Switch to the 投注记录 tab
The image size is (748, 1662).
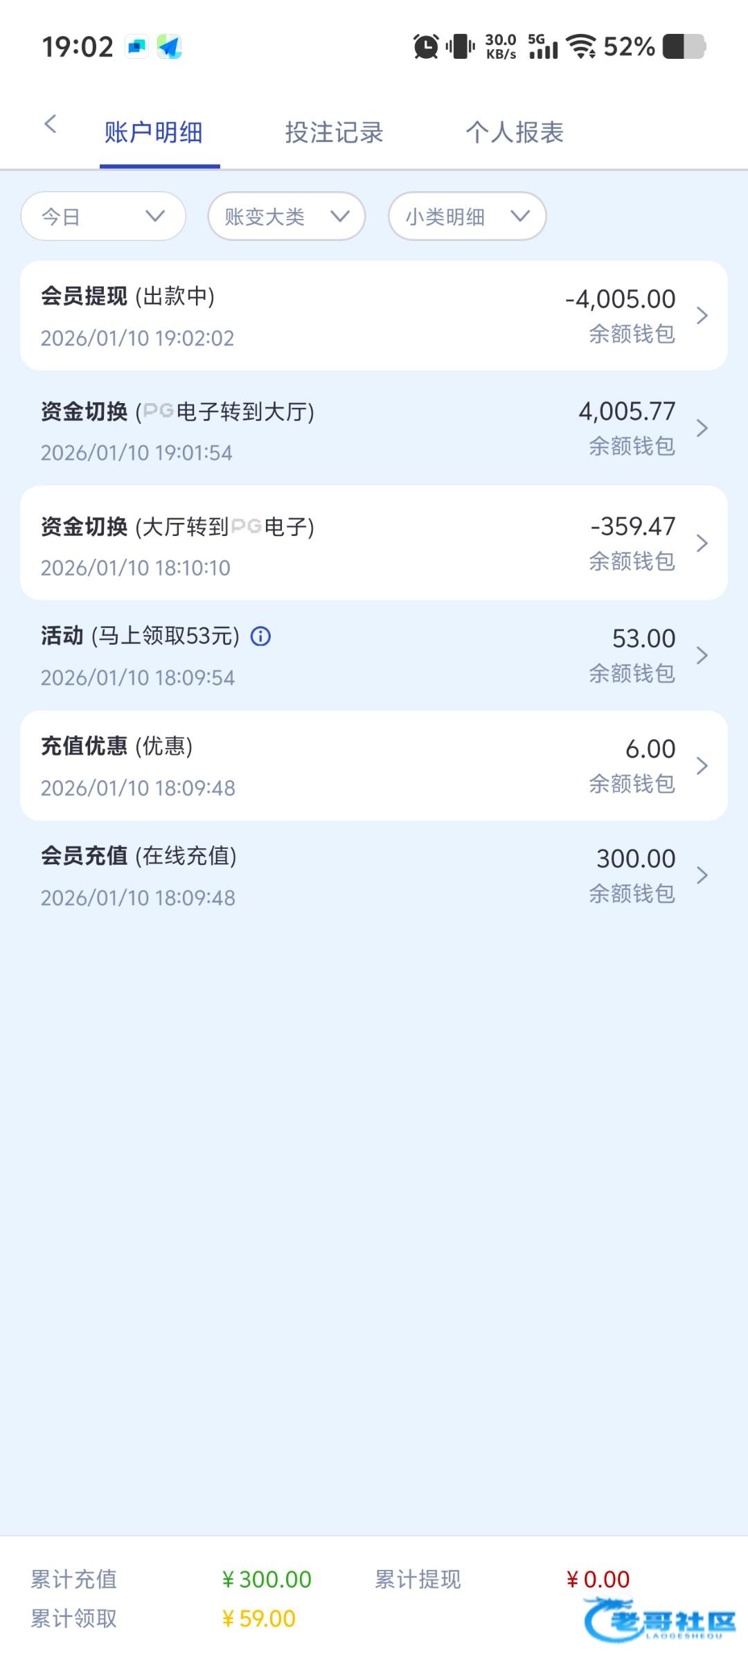point(334,132)
